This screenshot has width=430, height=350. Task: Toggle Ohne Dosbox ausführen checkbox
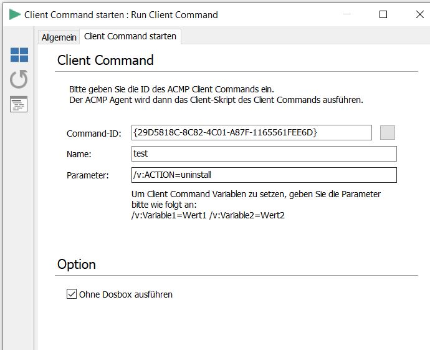[x=72, y=294]
